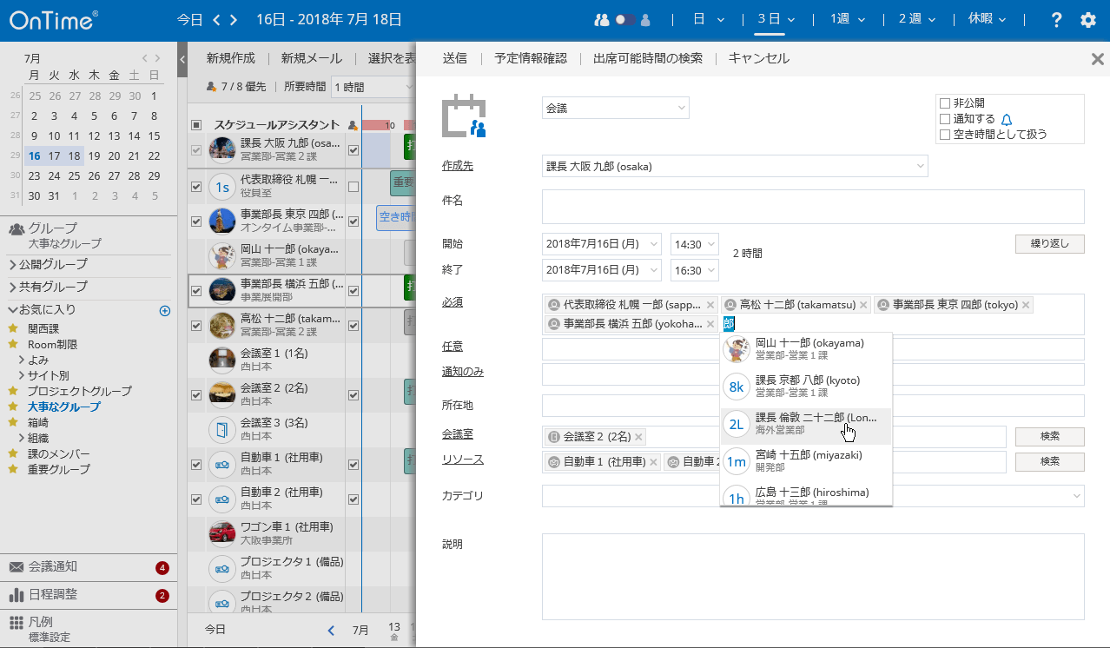Open the settings gear in the top bar
Screen dimensions: 1110x648
(1087, 18)
